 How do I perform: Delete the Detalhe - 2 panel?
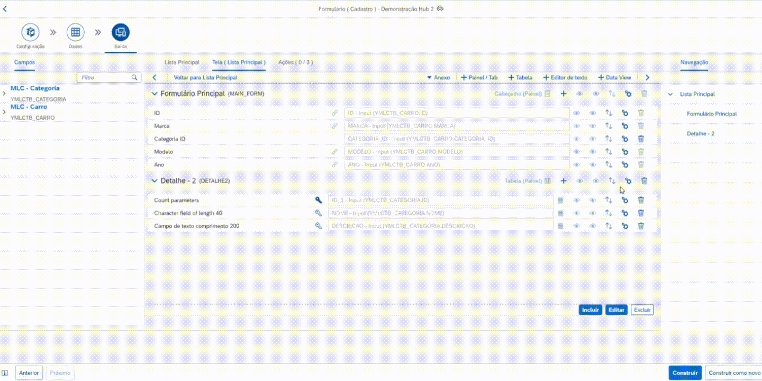point(644,181)
